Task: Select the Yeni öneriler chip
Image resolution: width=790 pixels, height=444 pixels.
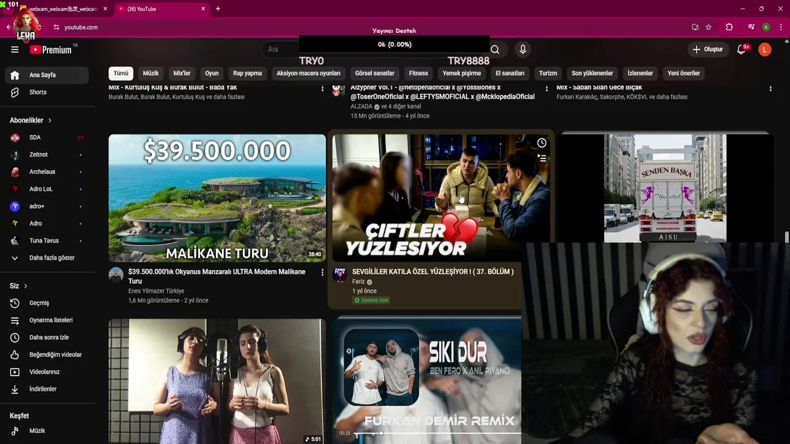Action: [x=684, y=73]
